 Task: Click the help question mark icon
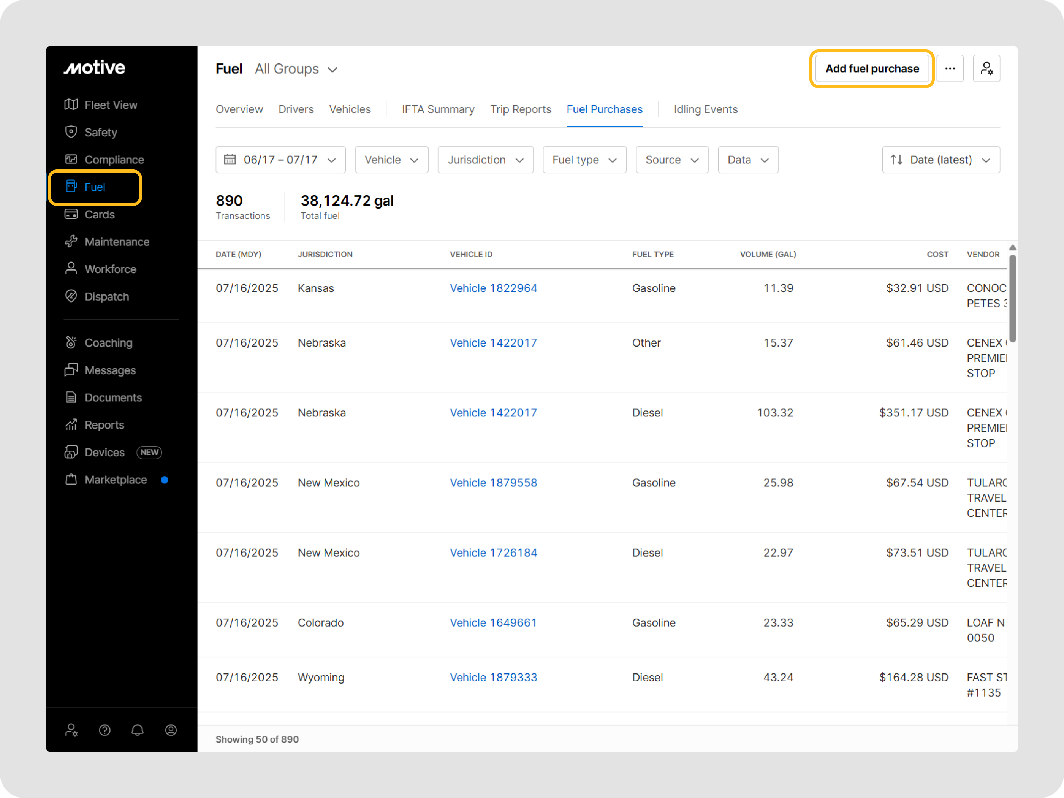pos(104,730)
